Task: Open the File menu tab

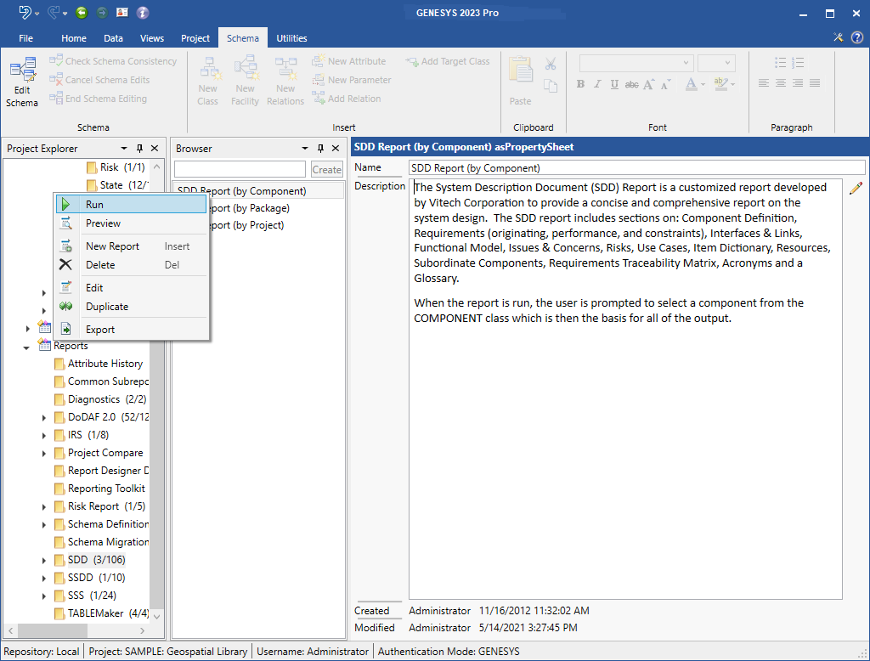Action: point(25,38)
